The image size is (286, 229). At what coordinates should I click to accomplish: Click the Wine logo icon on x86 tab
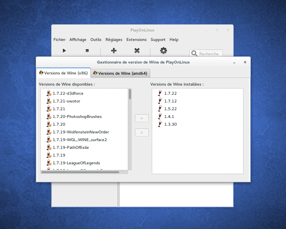click(x=41, y=73)
